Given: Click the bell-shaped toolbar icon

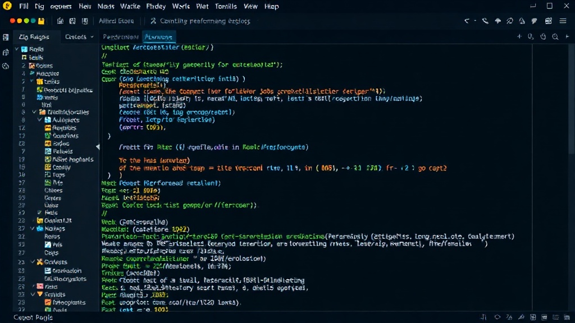Looking at the screenshot, I should coord(522,21).
